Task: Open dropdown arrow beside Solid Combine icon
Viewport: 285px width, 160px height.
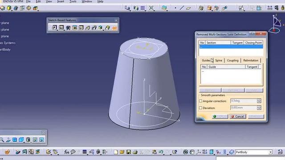Action: click(x=103, y=30)
